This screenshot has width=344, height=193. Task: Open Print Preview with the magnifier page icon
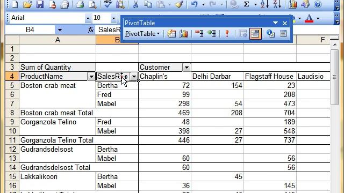pos(92,4)
